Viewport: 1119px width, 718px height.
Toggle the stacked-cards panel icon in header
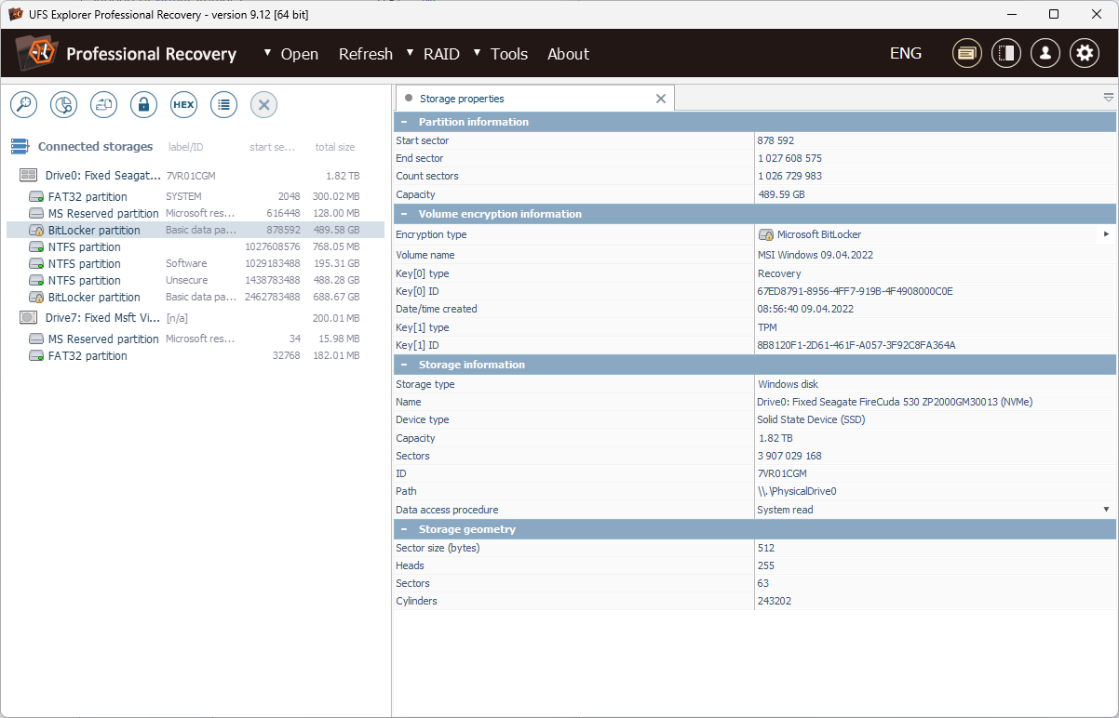point(966,53)
